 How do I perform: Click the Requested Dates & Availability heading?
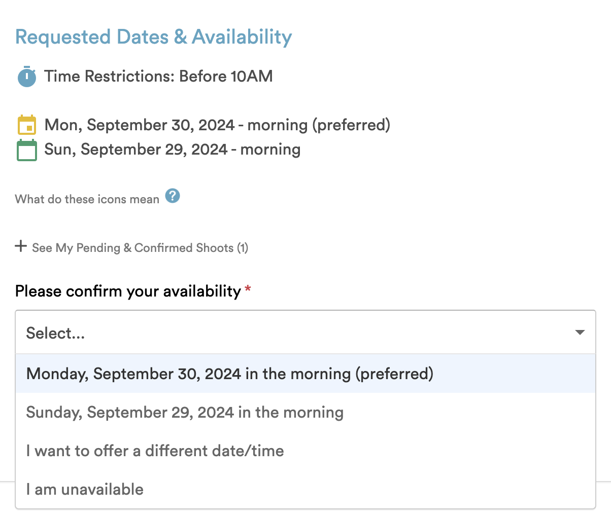coord(154,37)
